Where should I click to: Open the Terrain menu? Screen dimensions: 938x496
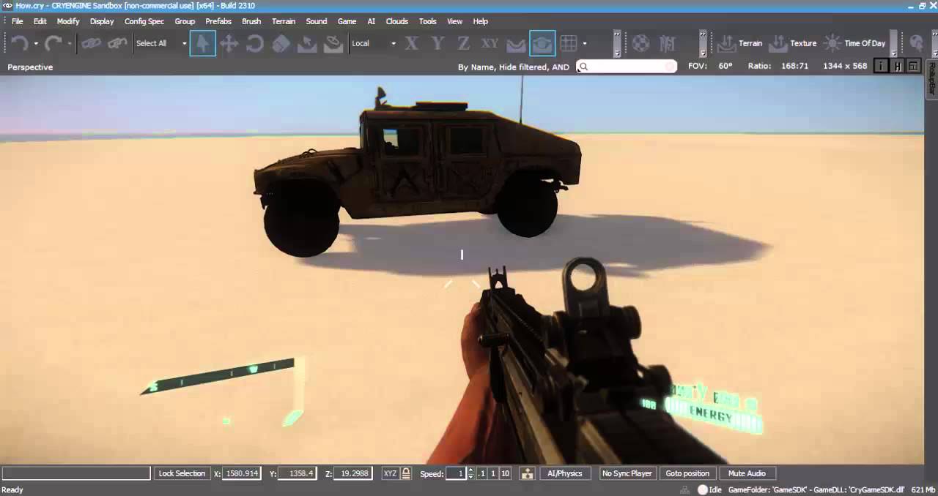point(284,21)
